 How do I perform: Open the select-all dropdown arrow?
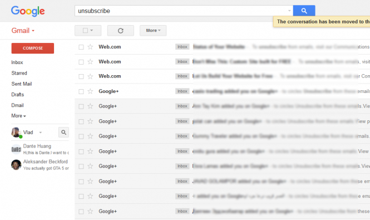tap(92, 31)
